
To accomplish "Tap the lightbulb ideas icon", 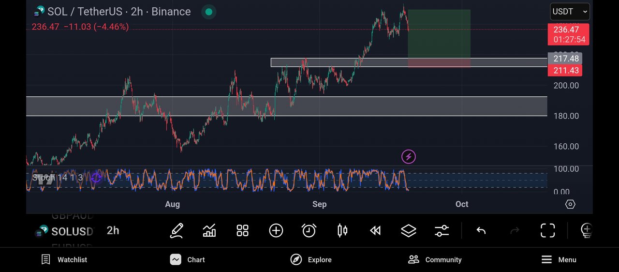I will [x=586, y=230].
